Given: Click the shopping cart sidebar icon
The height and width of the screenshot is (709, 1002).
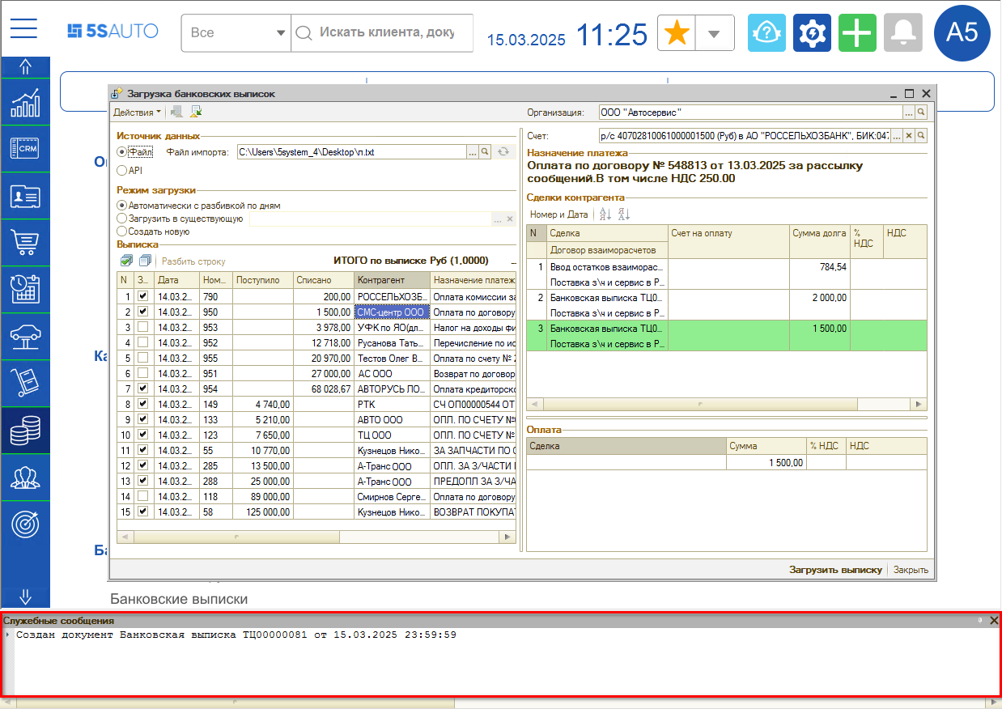Looking at the screenshot, I should coord(25,242).
